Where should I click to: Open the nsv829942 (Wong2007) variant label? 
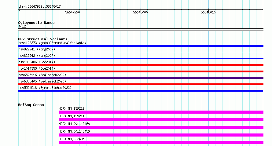point(37,56)
